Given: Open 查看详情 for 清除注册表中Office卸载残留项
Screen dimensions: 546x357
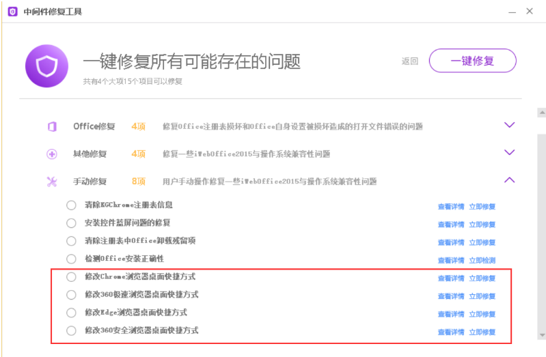Looking at the screenshot, I should pos(451,242).
